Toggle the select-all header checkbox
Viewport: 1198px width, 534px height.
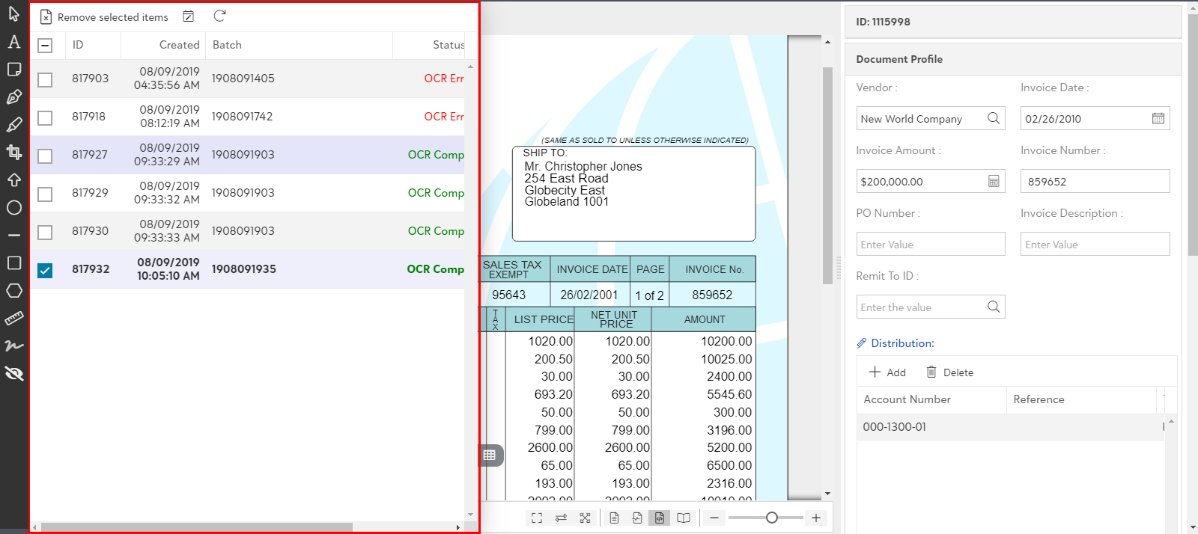(45, 46)
